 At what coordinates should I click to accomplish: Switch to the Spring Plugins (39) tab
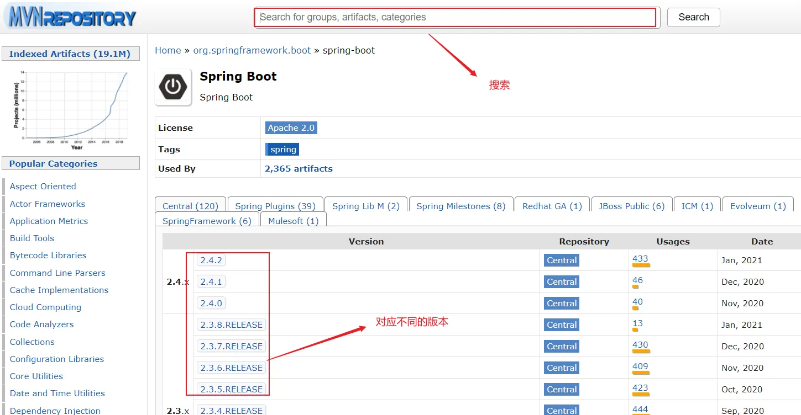point(275,206)
